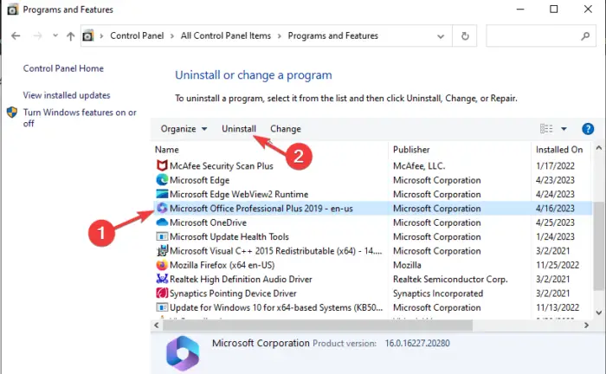Go back with the back arrow
This screenshot has width=606, height=374.
[x=16, y=36]
